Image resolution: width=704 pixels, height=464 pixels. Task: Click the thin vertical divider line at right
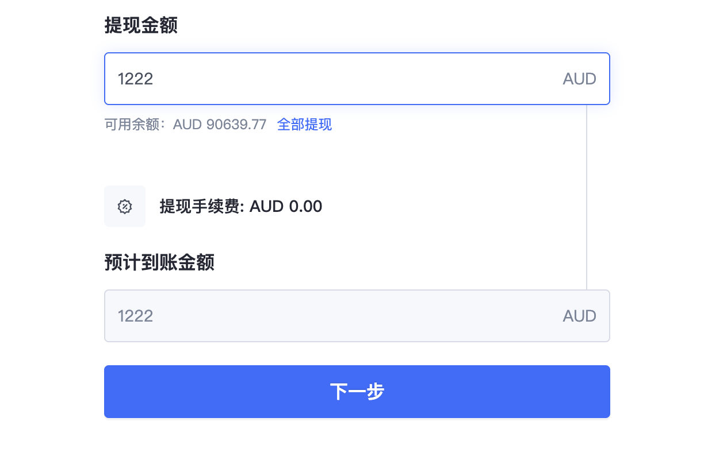[587, 197]
